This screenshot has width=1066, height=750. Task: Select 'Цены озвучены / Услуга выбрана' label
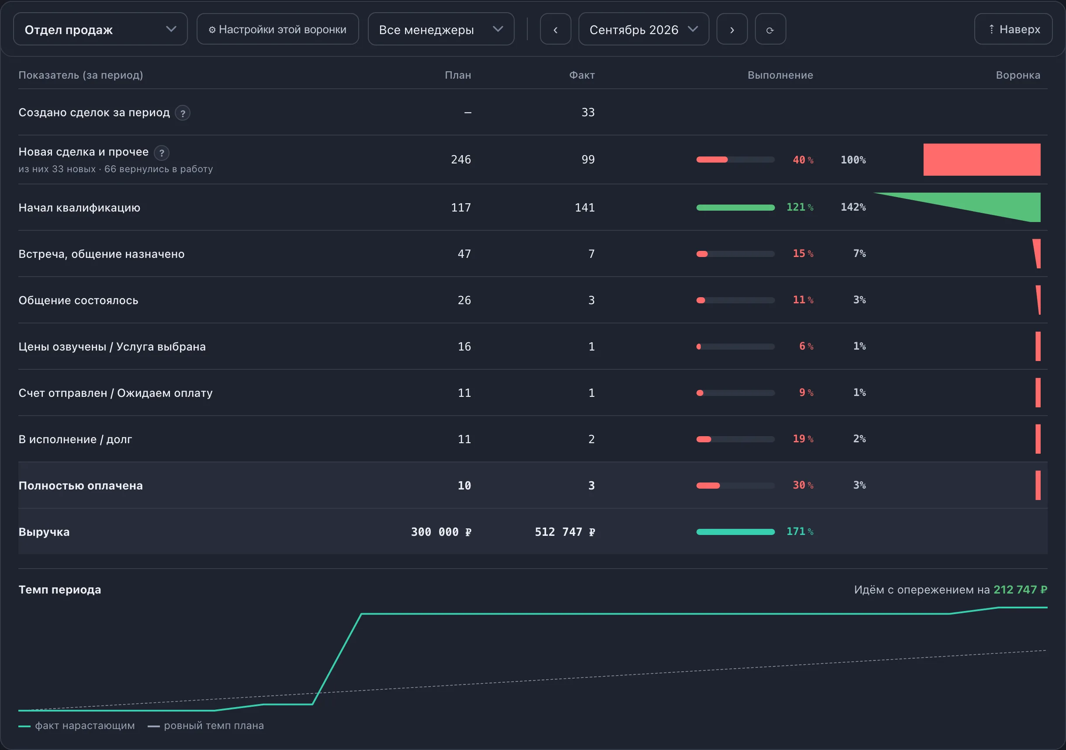[x=112, y=347]
